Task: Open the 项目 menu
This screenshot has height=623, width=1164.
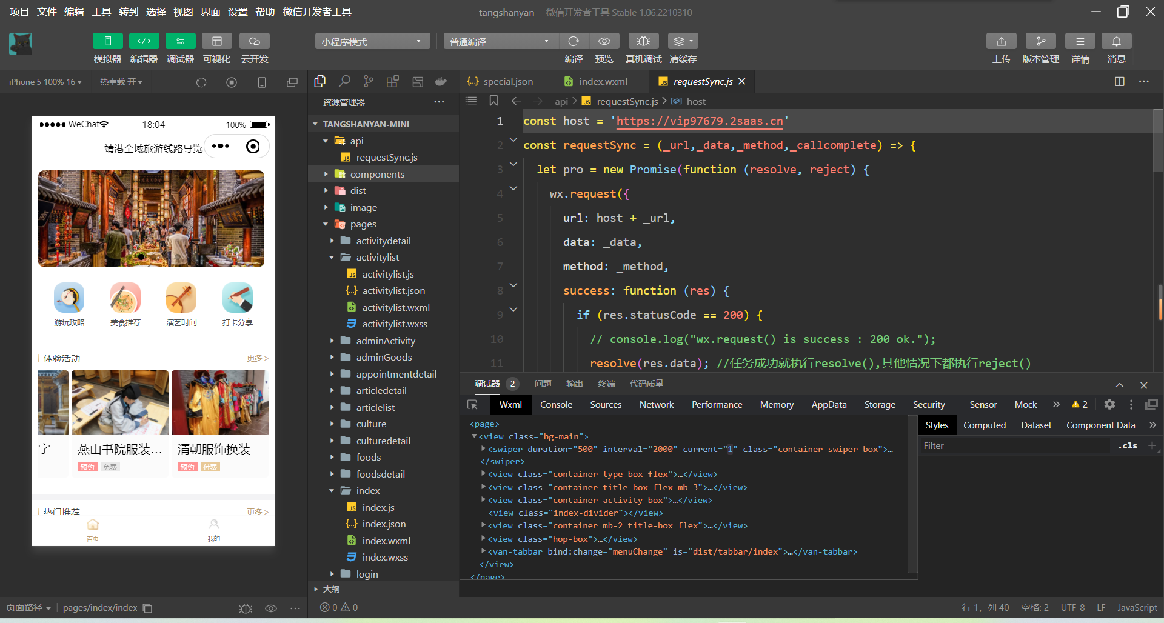Action: click(x=19, y=12)
